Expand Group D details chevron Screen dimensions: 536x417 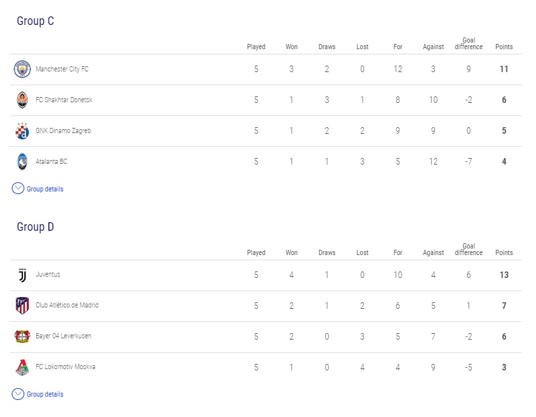tap(18, 394)
